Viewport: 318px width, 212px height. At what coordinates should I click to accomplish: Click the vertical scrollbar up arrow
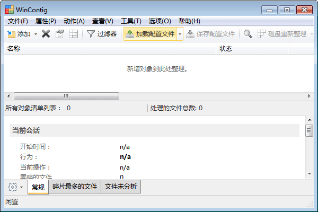tap(310, 120)
